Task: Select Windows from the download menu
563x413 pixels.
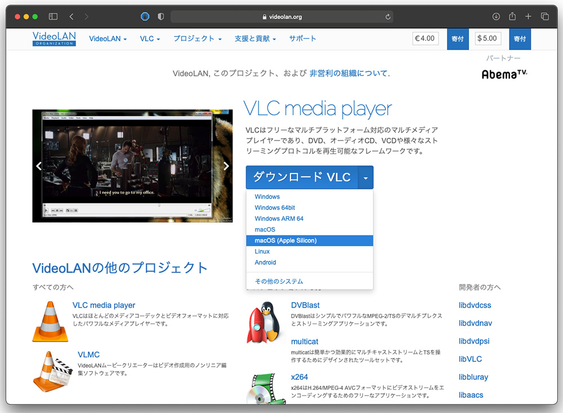Action: [x=310, y=197]
